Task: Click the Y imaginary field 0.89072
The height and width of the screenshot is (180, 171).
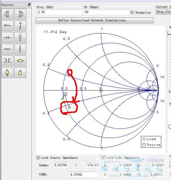Action: [156, 175]
